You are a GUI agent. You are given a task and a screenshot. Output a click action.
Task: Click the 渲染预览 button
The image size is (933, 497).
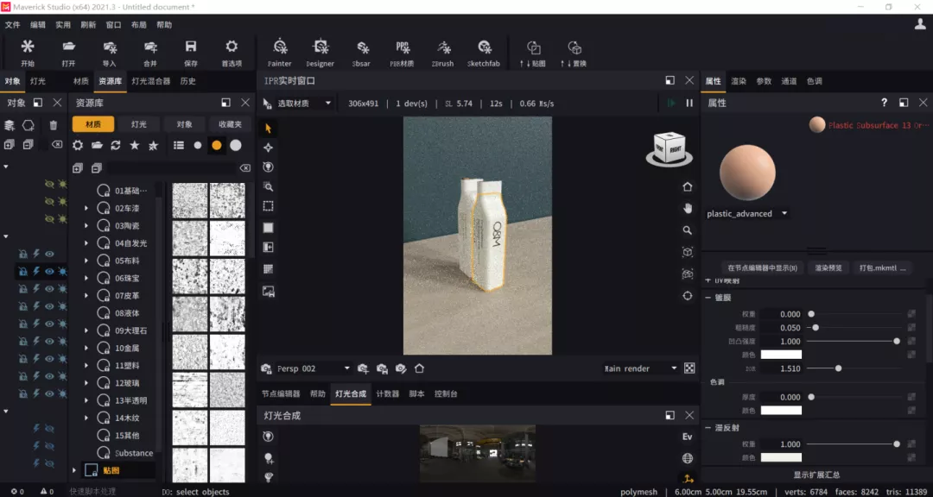coord(828,268)
